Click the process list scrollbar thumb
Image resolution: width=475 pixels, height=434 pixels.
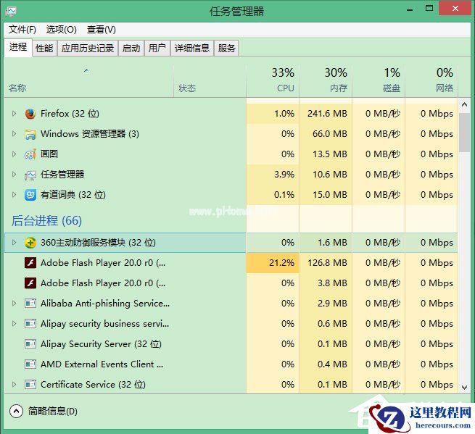pos(464,133)
